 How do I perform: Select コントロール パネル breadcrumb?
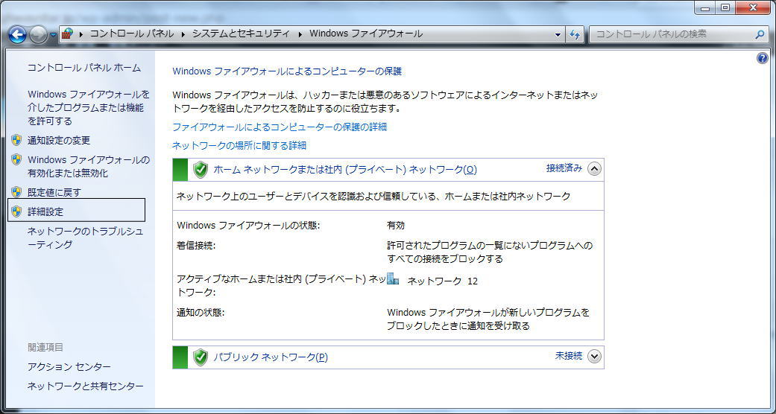(x=132, y=34)
